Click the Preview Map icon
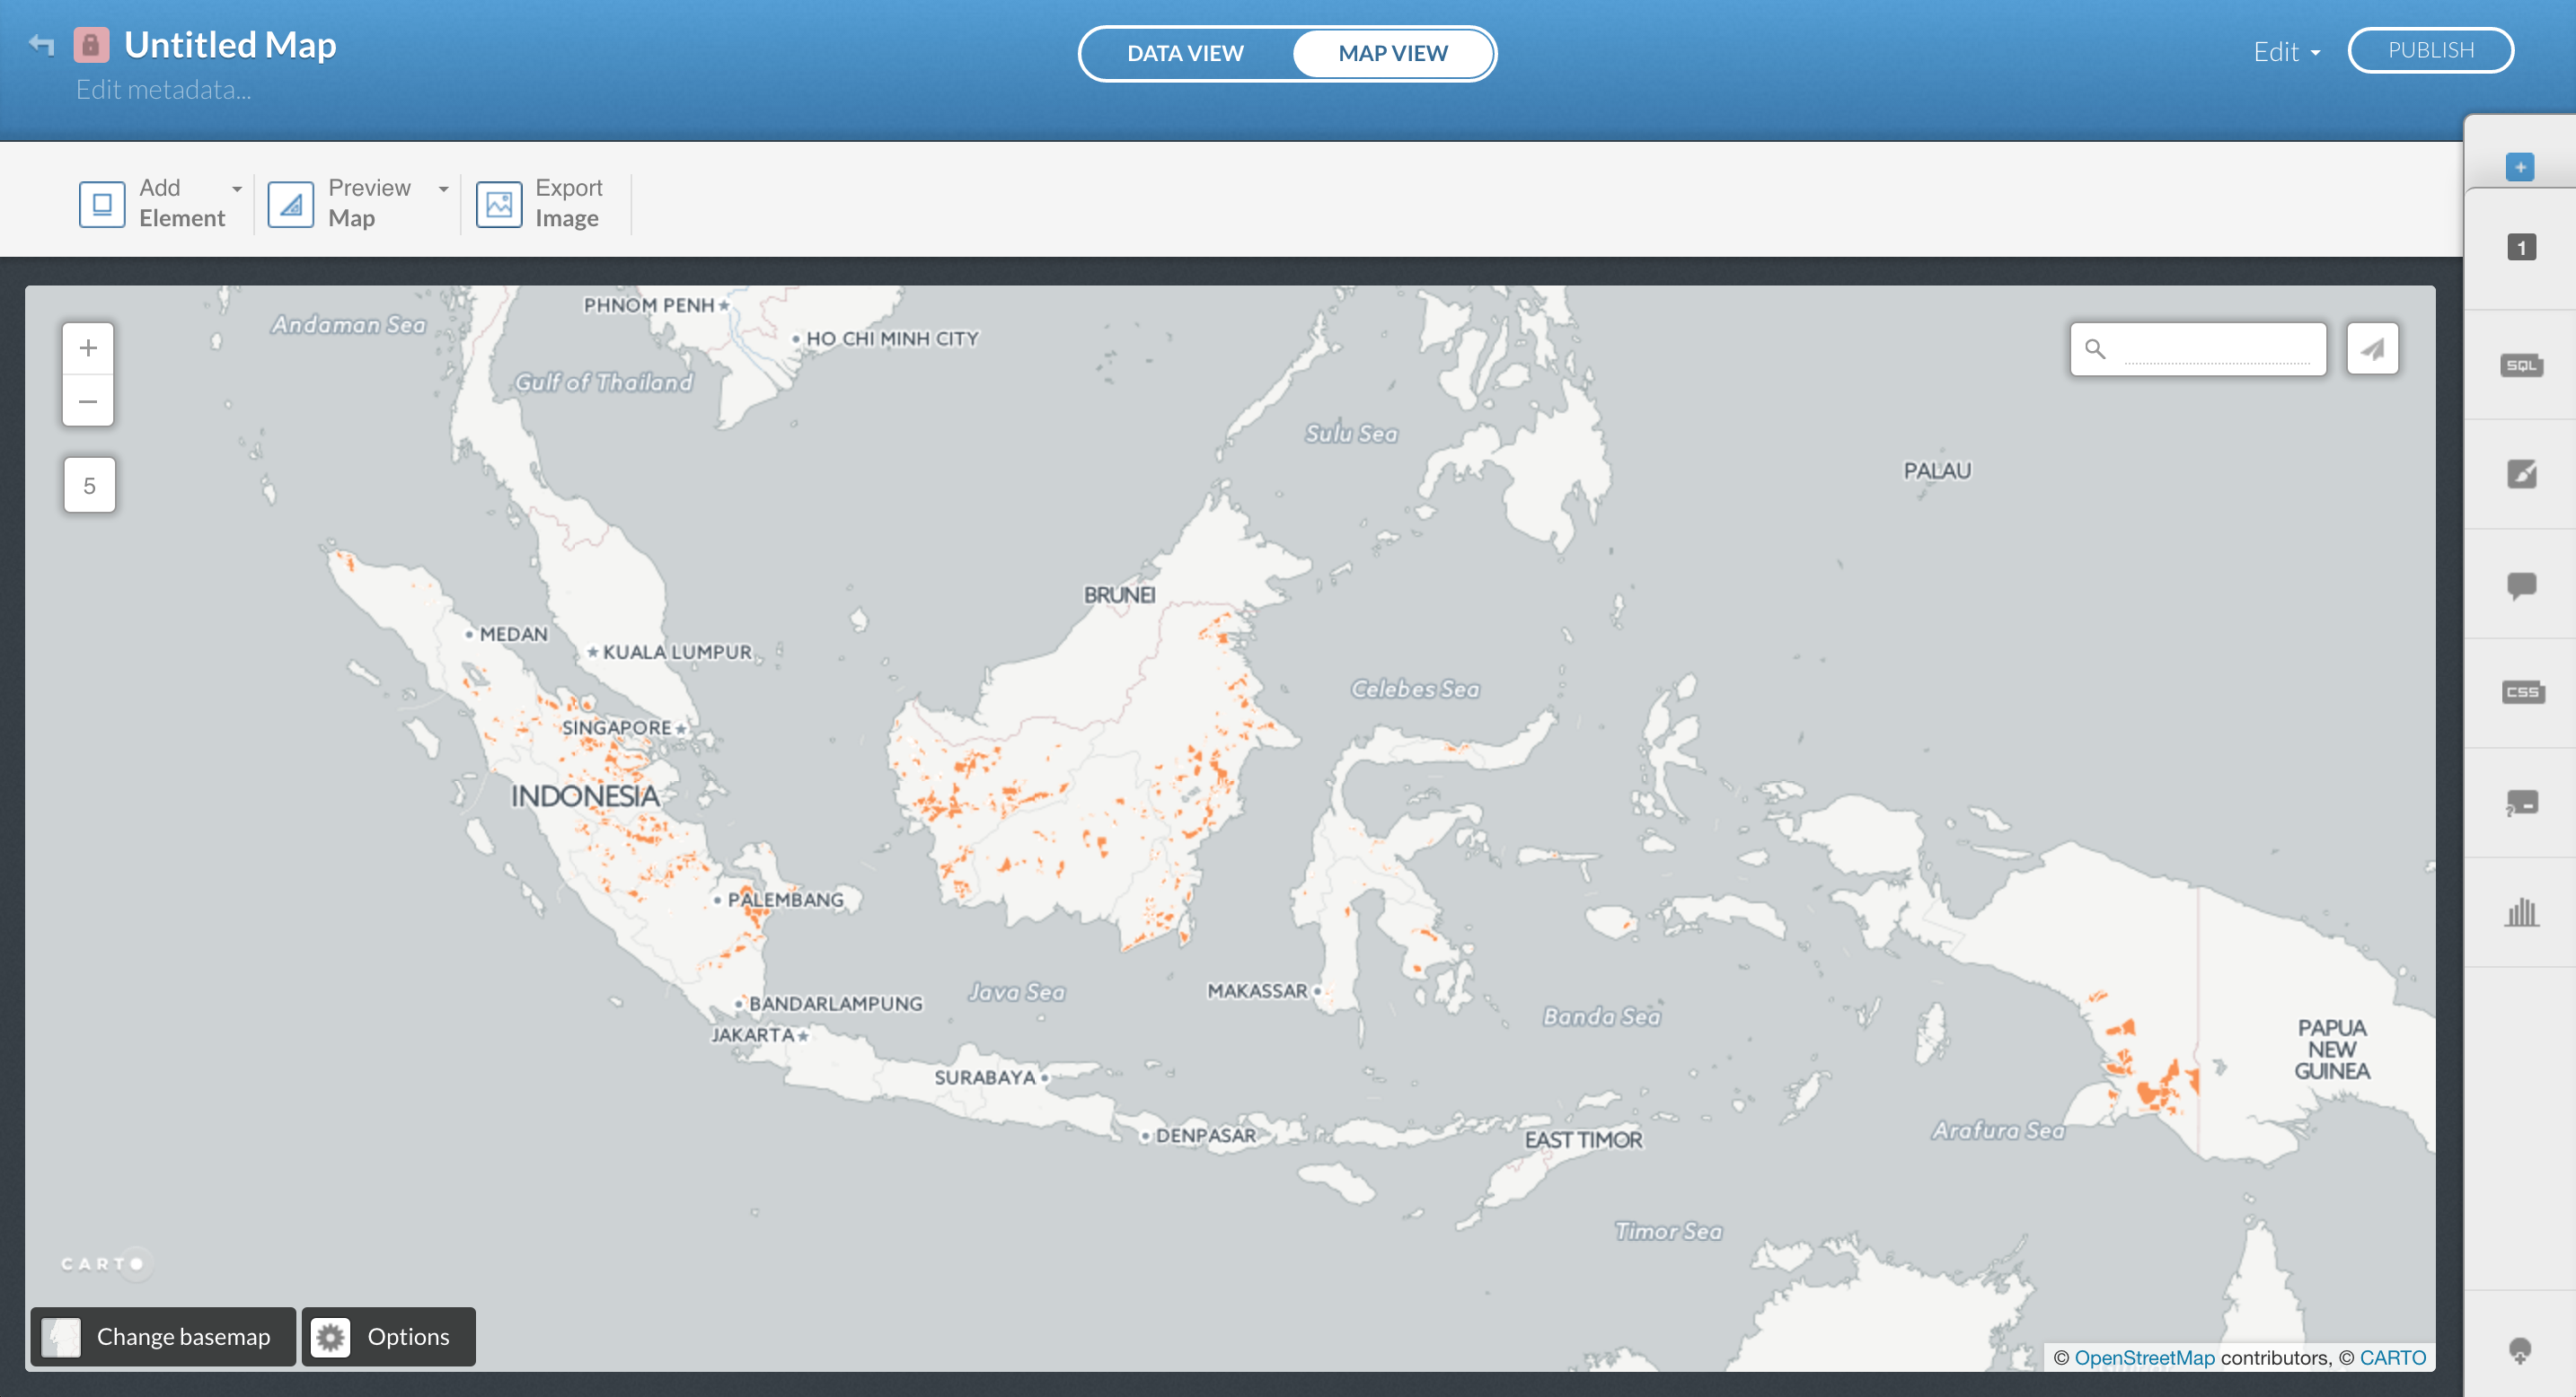 pos(290,203)
